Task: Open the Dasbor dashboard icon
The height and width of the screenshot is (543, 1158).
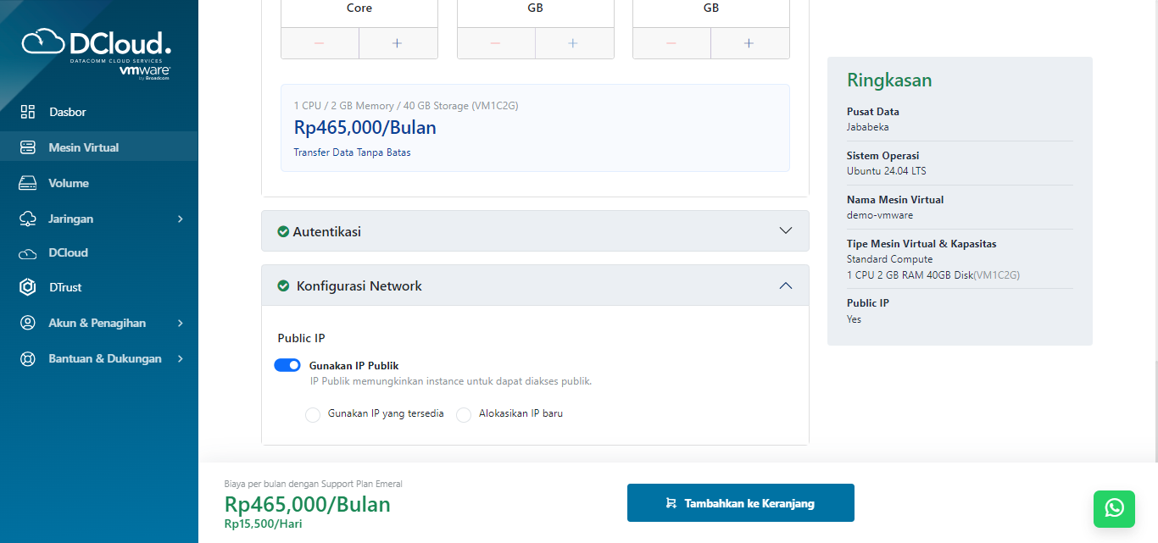Action: click(26, 111)
